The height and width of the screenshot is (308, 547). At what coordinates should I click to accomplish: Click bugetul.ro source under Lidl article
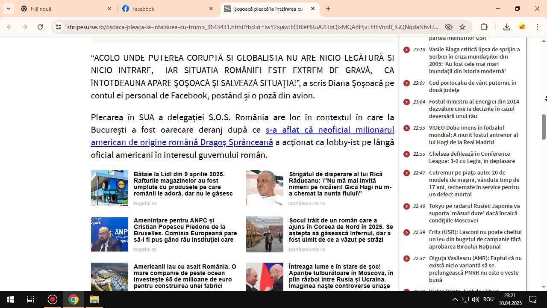pyautogui.click(x=145, y=203)
